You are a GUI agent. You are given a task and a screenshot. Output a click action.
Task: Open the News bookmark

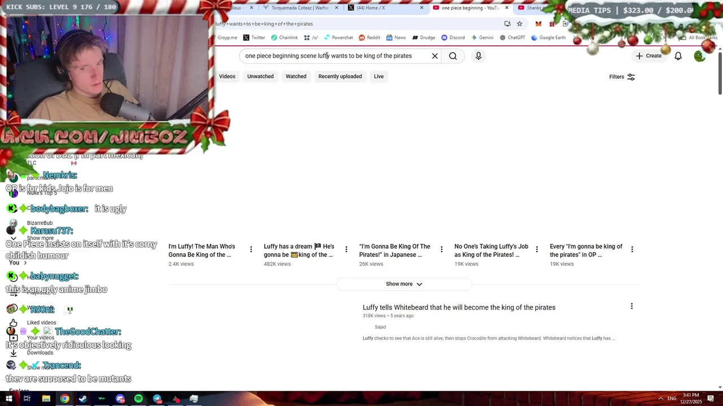395,38
